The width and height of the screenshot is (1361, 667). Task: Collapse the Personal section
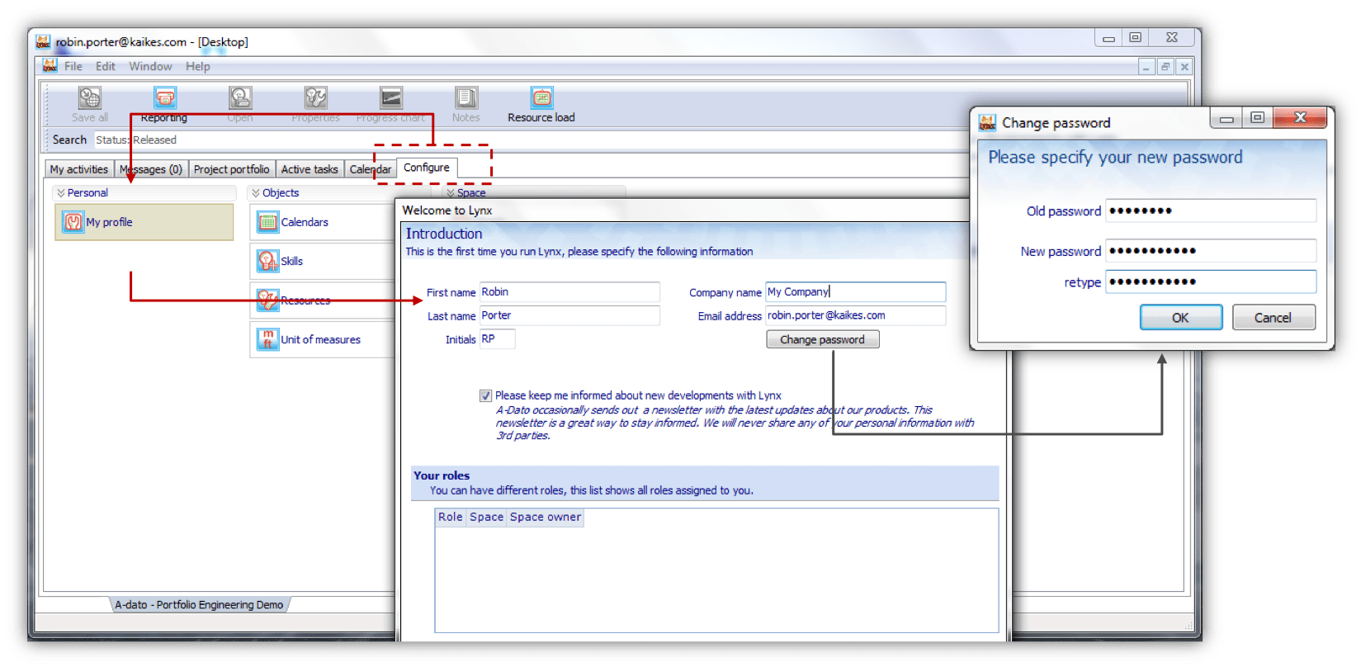(60, 193)
